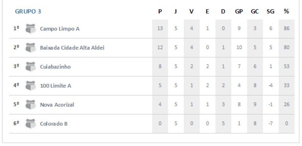Click the Campo Limpo A team crest icon
This screenshot has width=302, height=146.
pos(31,29)
